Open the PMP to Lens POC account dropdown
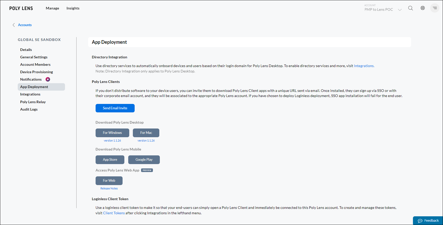 (x=383, y=8)
